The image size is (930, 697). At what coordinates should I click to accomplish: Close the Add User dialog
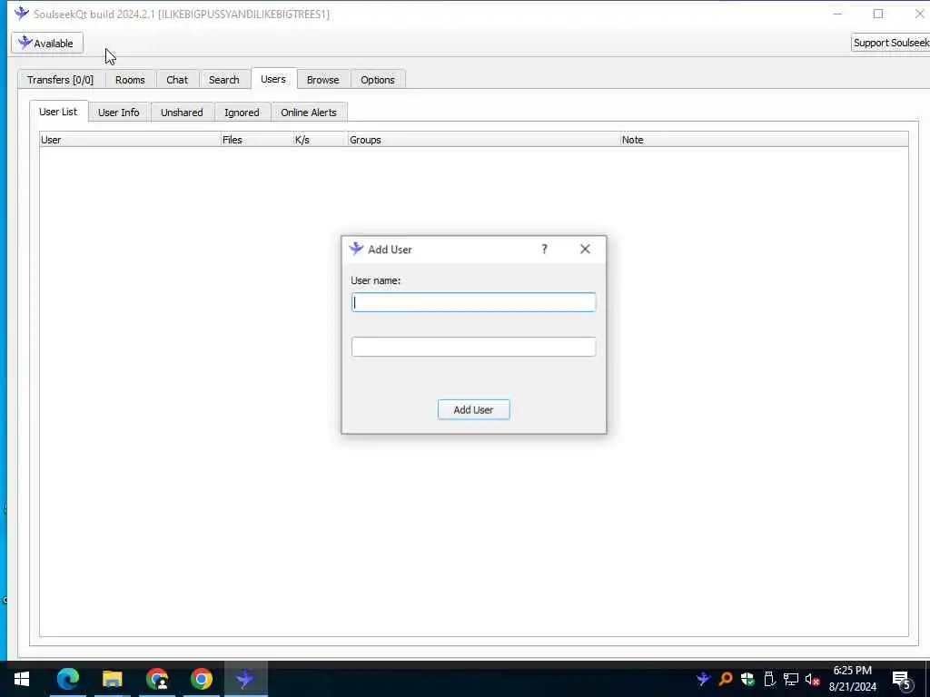(585, 249)
